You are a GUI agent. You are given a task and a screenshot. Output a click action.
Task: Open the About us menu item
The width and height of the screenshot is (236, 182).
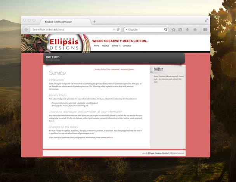(106, 46)
